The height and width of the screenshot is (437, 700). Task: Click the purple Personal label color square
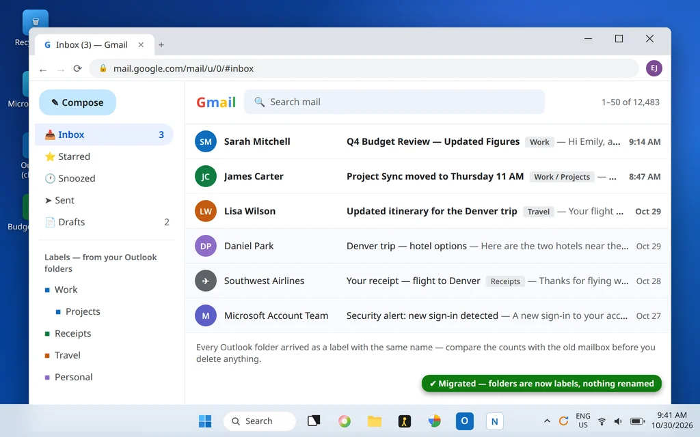[47, 378]
